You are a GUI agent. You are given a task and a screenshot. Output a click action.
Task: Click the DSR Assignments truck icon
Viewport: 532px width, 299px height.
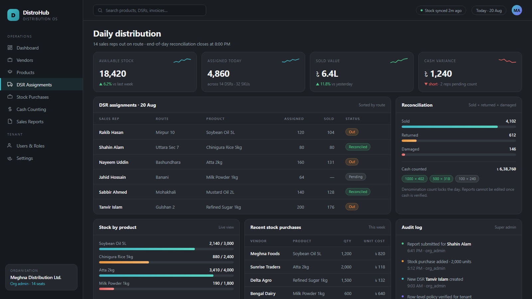coord(10,85)
